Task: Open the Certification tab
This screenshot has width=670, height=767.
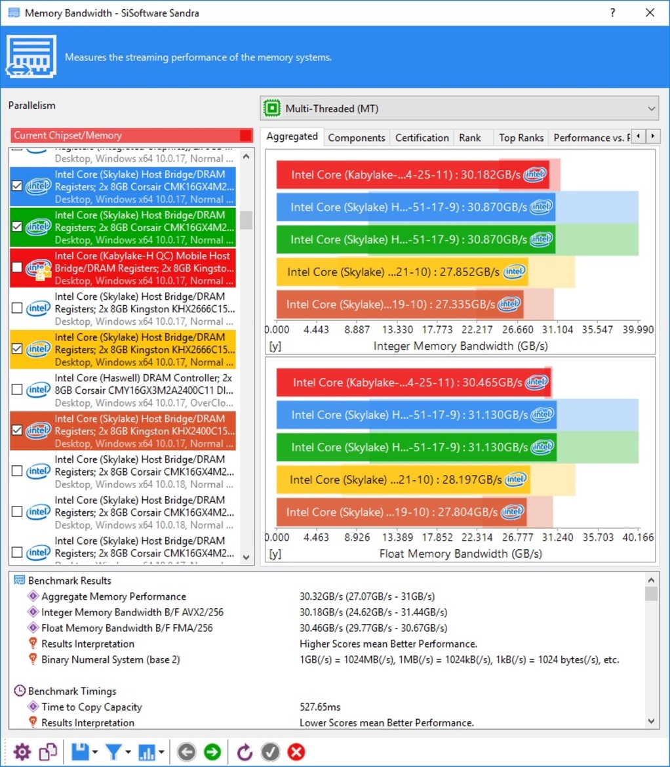Action: click(x=422, y=138)
